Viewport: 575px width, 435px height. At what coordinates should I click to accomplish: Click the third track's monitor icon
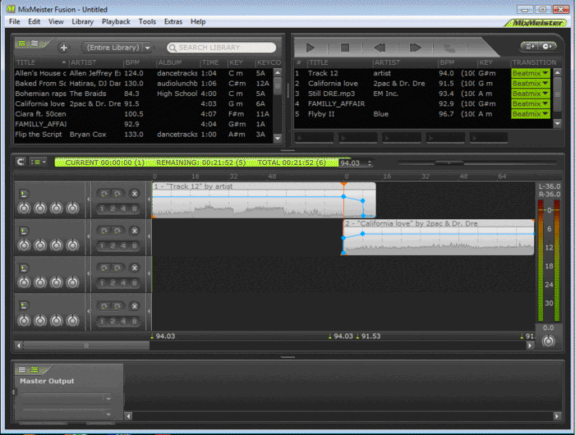click(24, 268)
